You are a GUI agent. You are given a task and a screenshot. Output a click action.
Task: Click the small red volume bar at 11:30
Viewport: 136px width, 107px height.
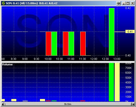(x=83, y=101)
